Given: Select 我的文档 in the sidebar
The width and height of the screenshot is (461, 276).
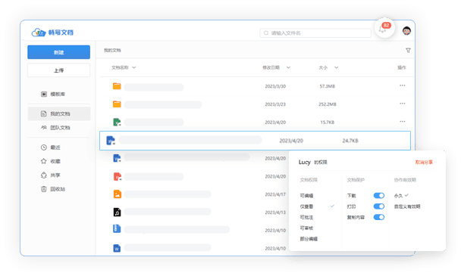Looking at the screenshot, I should click(x=59, y=113).
